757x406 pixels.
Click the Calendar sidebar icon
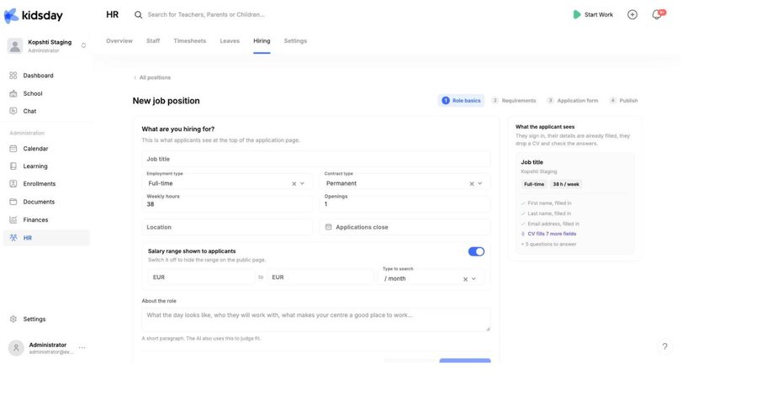(13, 148)
